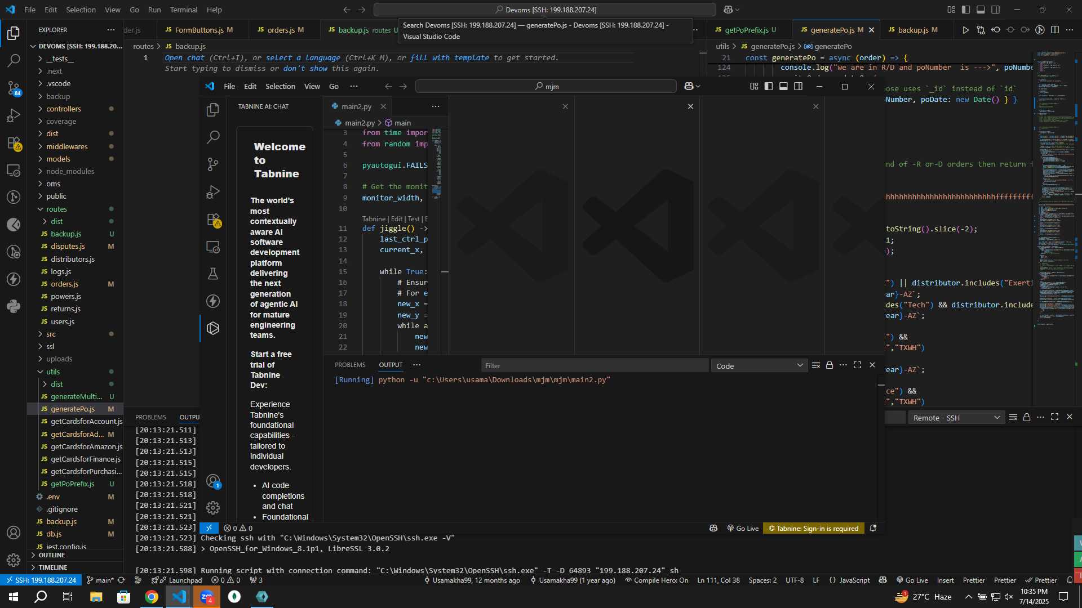The width and height of the screenshot is (1082, 608).
Task: Expand the middlewares folder
Action: click(76, 146)
